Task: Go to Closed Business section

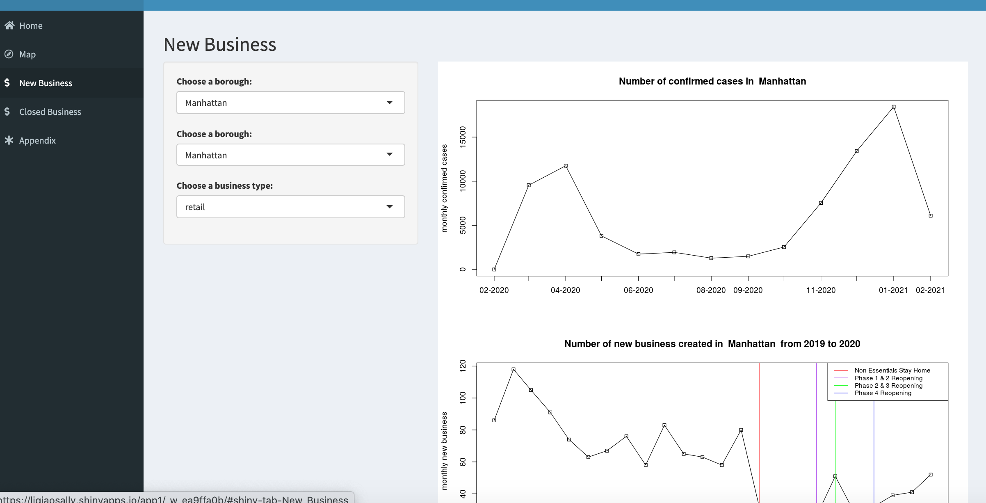Action: [50, 112]
